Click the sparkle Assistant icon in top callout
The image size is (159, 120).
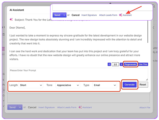coord(120,15)
